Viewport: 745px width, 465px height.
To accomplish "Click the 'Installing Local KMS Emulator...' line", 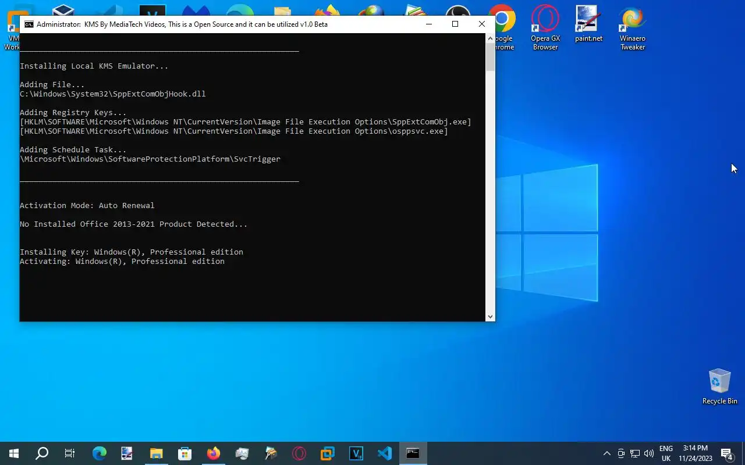I will (94, 66).
